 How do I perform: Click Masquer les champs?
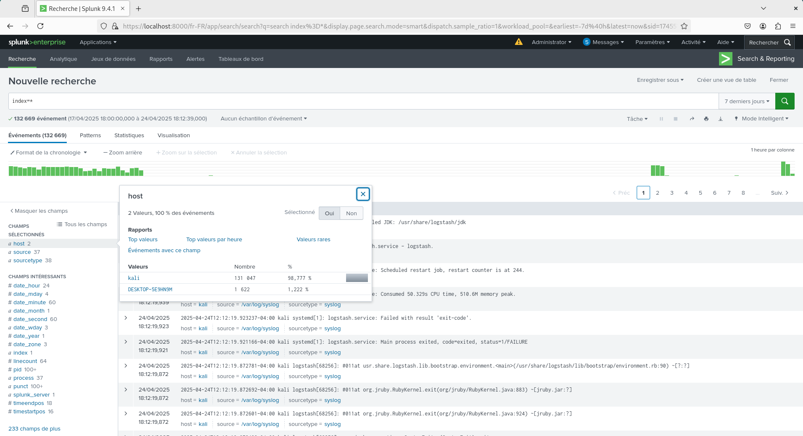pos(39,211)
